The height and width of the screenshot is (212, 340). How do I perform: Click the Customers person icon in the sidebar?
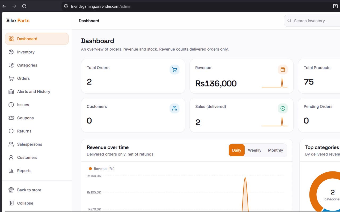coord(11,157)
